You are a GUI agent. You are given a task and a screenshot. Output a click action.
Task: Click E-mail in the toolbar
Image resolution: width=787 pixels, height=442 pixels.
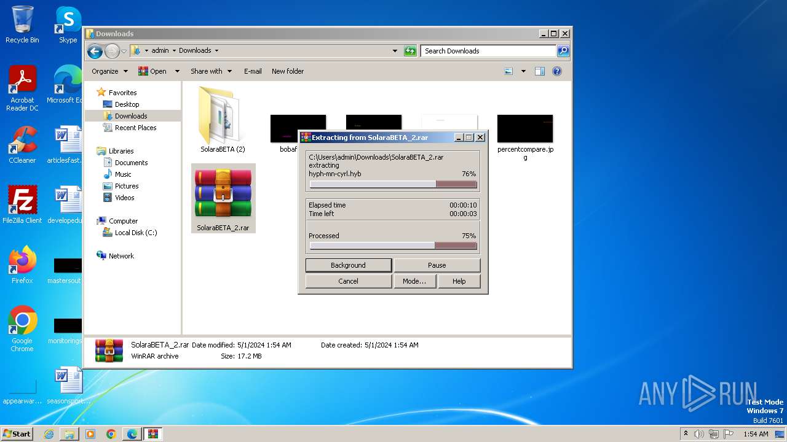253,71
